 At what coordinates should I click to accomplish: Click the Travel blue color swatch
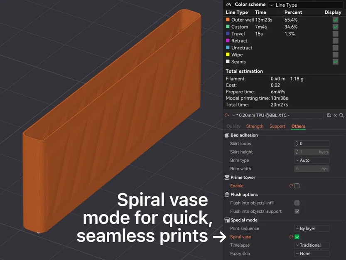(x=228, y=34)
